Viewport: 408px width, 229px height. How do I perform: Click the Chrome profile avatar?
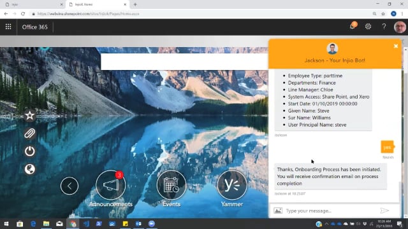point(393,14)
